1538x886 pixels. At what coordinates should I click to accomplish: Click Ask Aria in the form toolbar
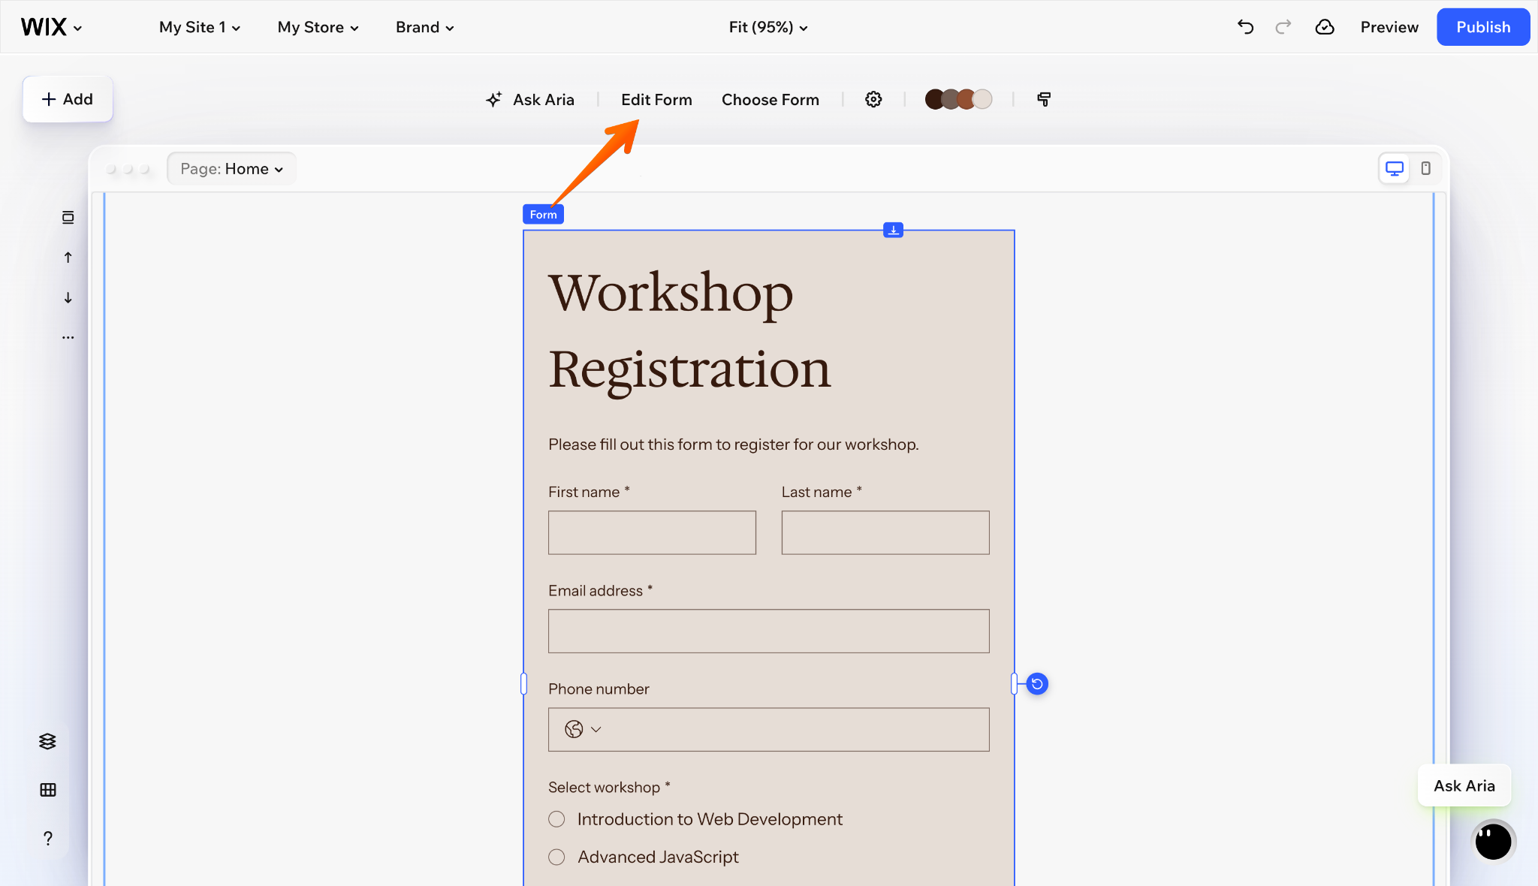tap(530, 99)
